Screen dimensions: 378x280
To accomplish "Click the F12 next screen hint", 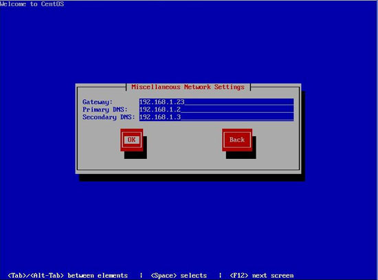I will coord(262,275).
